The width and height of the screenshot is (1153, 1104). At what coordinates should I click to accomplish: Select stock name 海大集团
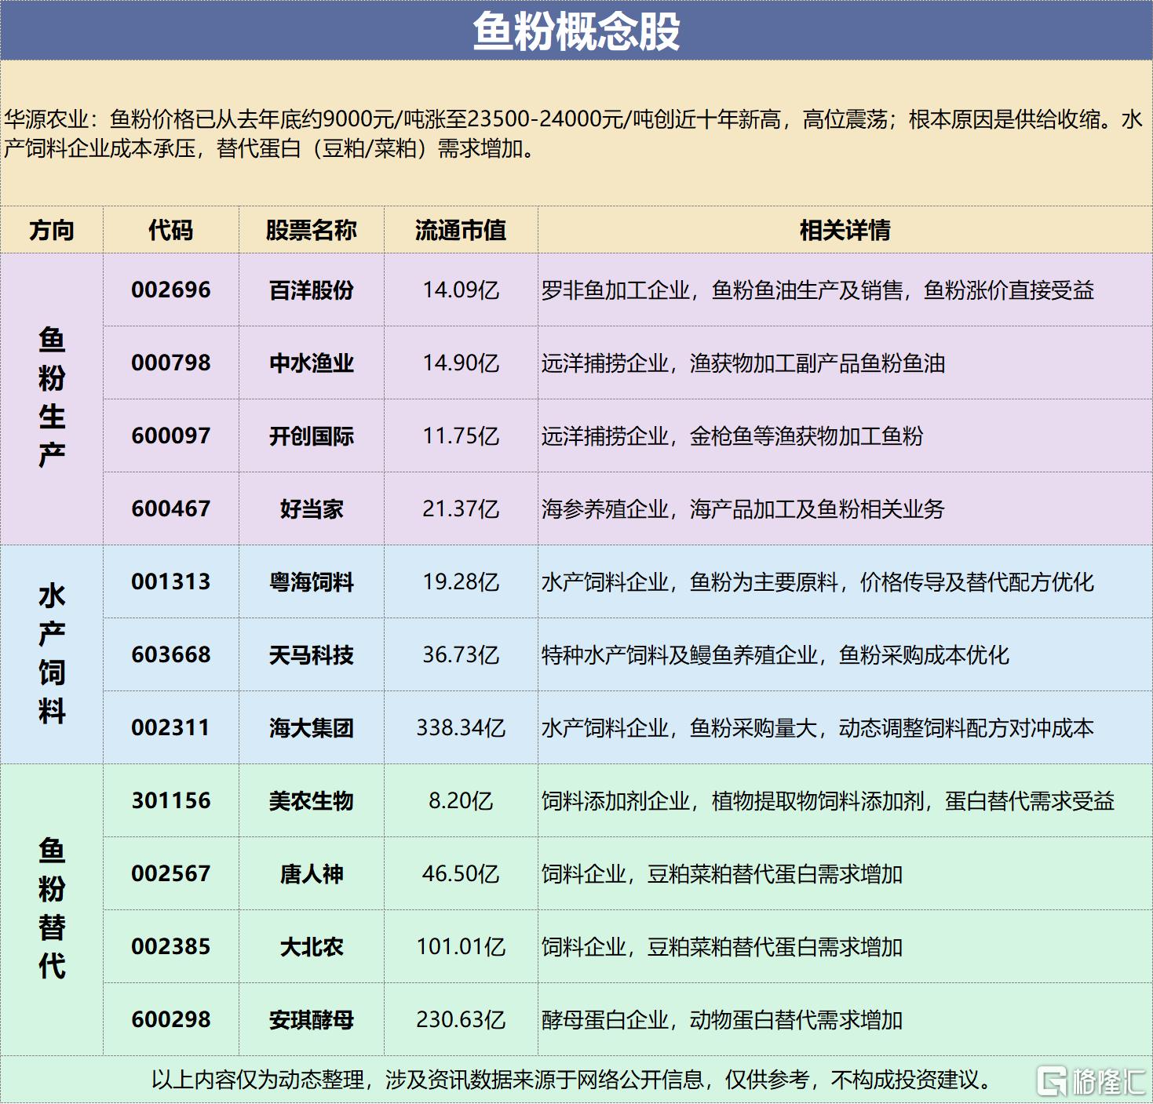[x=312, y=728]
